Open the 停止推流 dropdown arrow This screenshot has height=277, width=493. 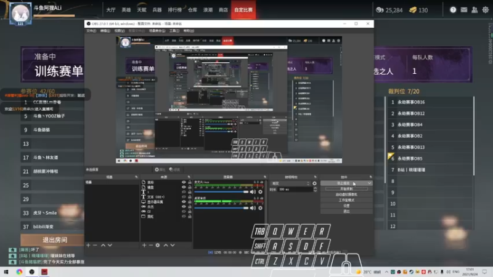[x=369, y=183]
